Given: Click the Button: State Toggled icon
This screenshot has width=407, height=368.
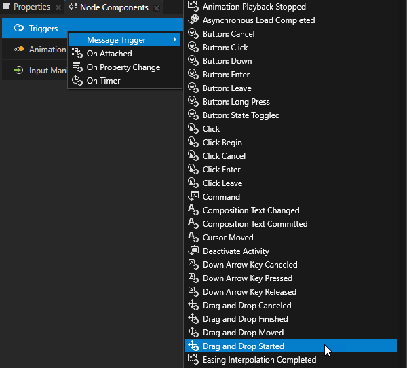Looking at the screenshot, I should click(x=193, y=115).
